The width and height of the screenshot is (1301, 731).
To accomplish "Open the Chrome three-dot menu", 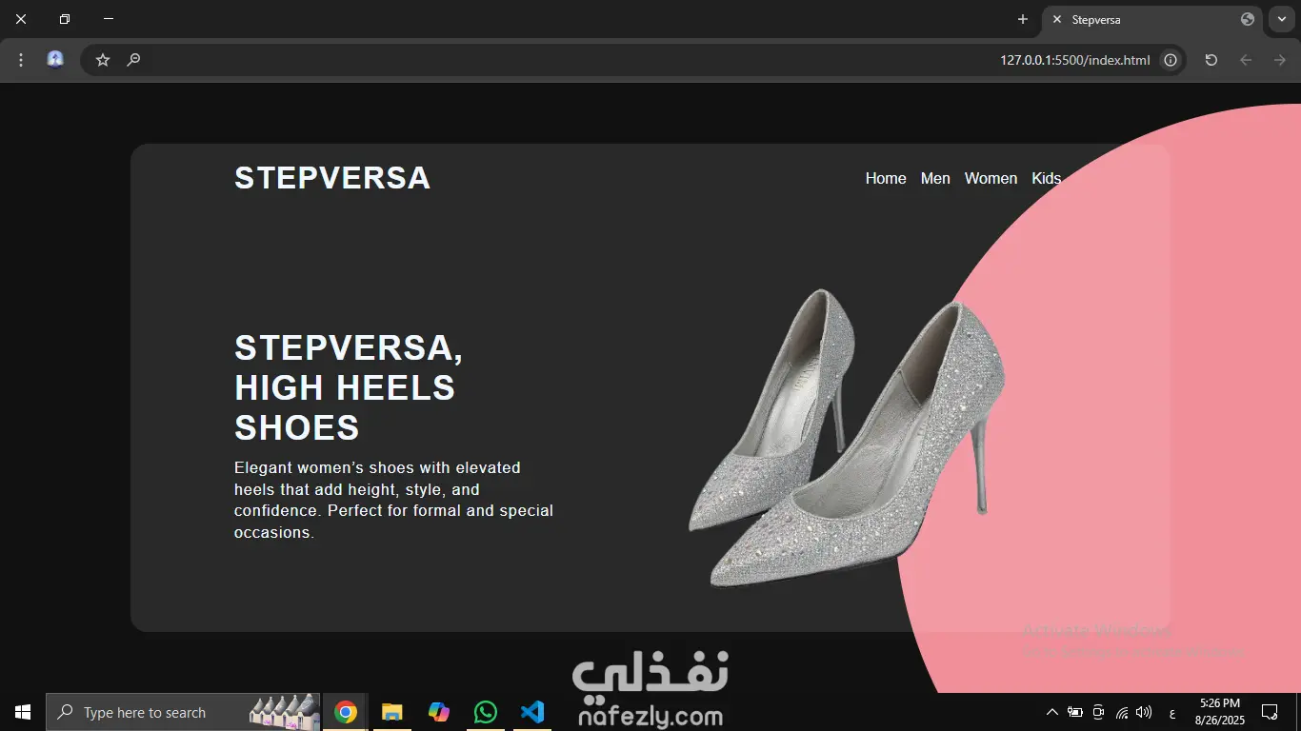I will 21,60.
